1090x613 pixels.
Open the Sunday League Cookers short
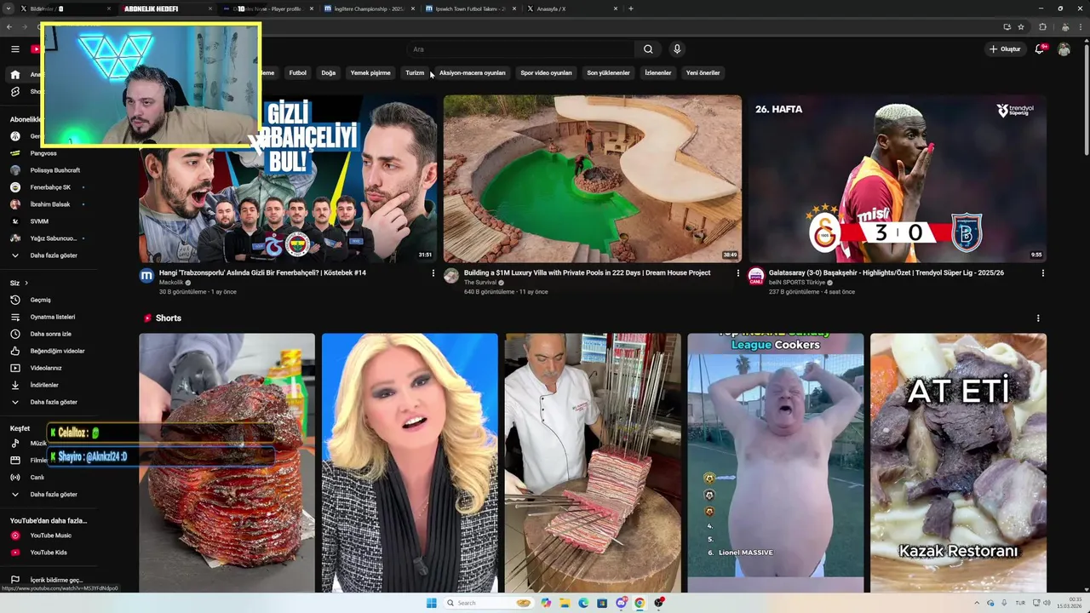(x=775, y=463)
